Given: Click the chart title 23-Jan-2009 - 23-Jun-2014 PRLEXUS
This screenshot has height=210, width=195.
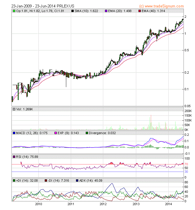Looking at the screenshot, I should coord(43,6).
